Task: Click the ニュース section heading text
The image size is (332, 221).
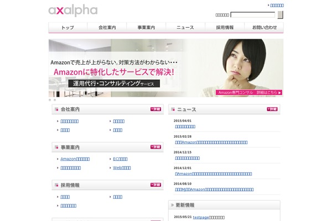Action: pyautogui.click(x=186, y=109)
